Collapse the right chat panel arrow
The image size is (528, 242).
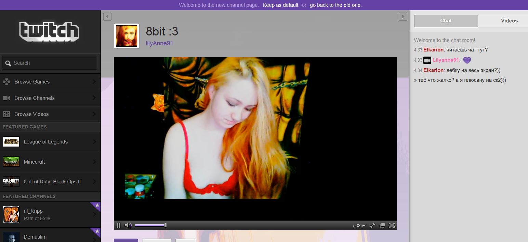(403, 16)
